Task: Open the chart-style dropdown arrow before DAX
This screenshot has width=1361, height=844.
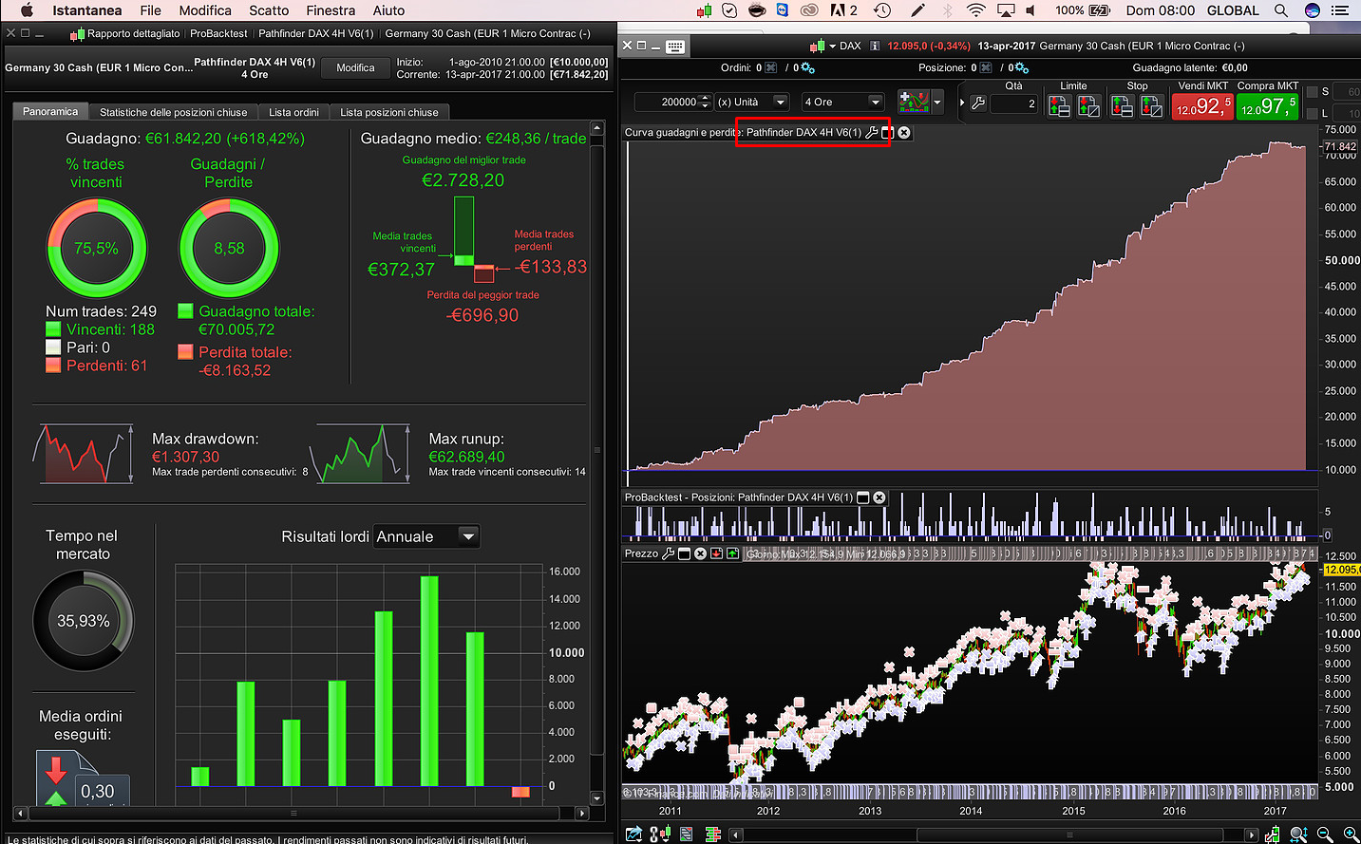Action: pos(833,46)
